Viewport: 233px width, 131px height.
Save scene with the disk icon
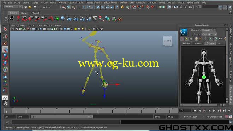point(35,7)
